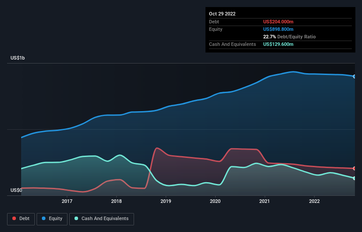Click the teal dot in Cash legend
Screen dimensions: 362x232
pos(76,218)
